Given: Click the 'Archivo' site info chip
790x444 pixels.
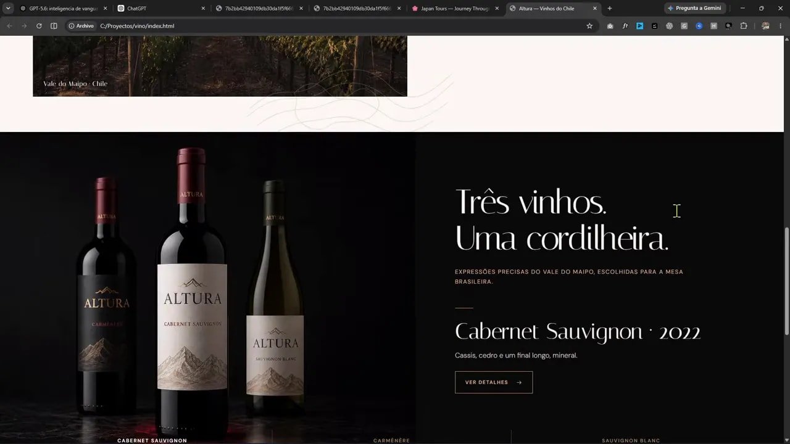Looking at the screenshot, I should 81,26.
